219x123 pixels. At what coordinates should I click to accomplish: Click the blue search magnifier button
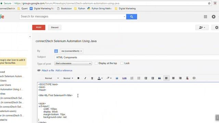[x=131, y=17]
